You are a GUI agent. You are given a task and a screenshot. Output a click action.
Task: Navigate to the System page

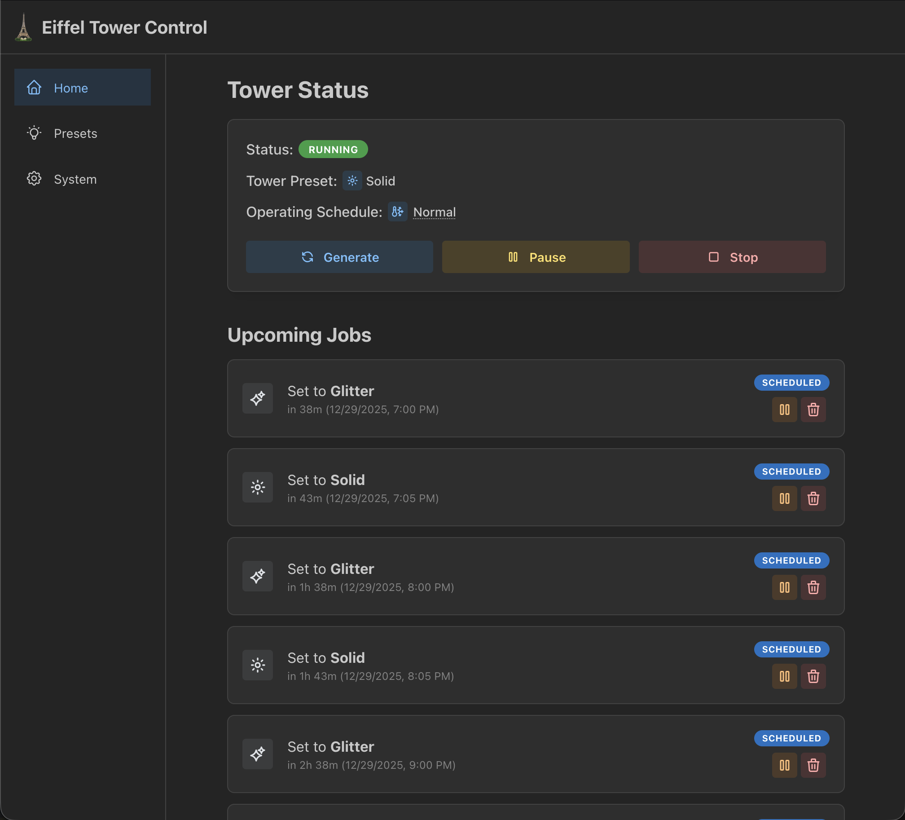pyautogui.click(x=75, y=179)
